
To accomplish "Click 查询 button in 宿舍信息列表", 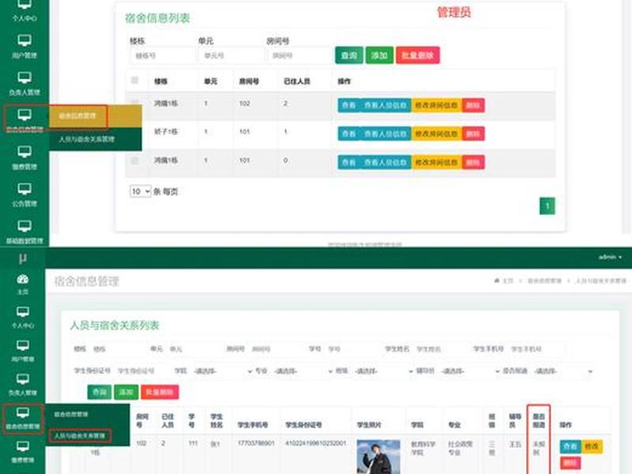I will pos(349,55).
